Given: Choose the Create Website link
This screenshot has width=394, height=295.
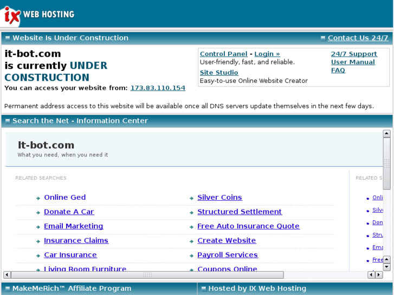Looking at the screenshot, I should pos(227,240).
